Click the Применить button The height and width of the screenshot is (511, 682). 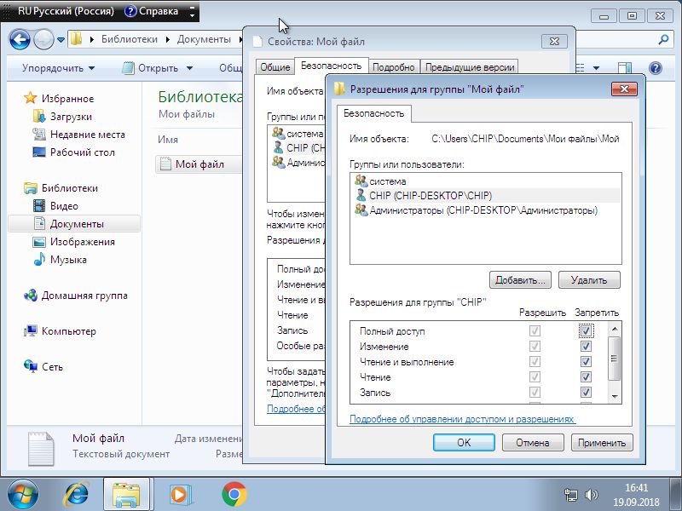(x=602, y=442)
